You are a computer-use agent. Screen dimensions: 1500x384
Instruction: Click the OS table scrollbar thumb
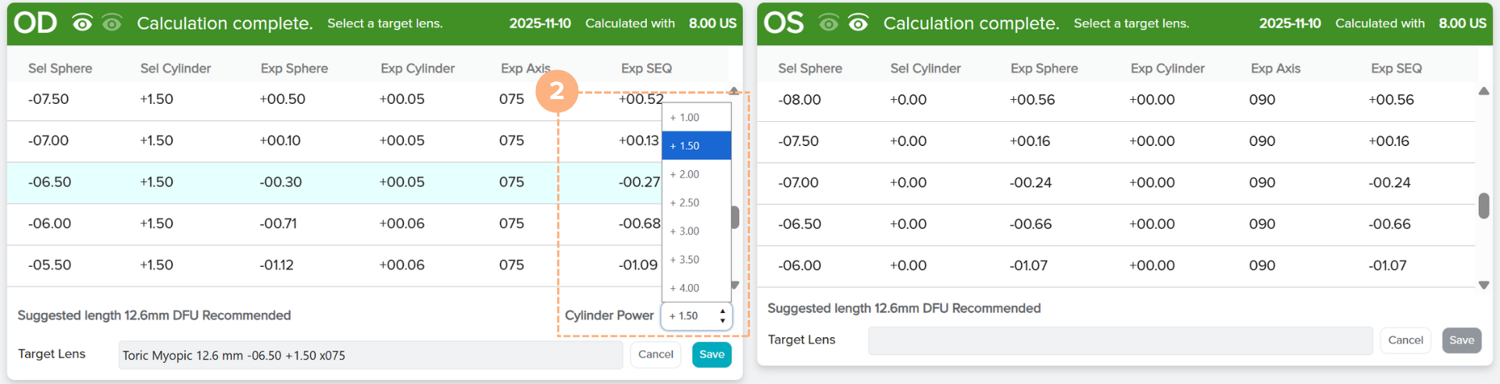[1484, 205]
